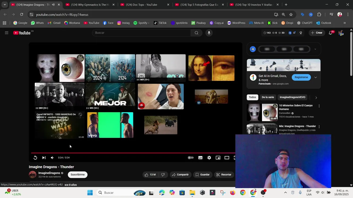Select the ImagineDragonsVEVO chip
Viewport: 353px width, 198px height.
click(x=292, y=97)
